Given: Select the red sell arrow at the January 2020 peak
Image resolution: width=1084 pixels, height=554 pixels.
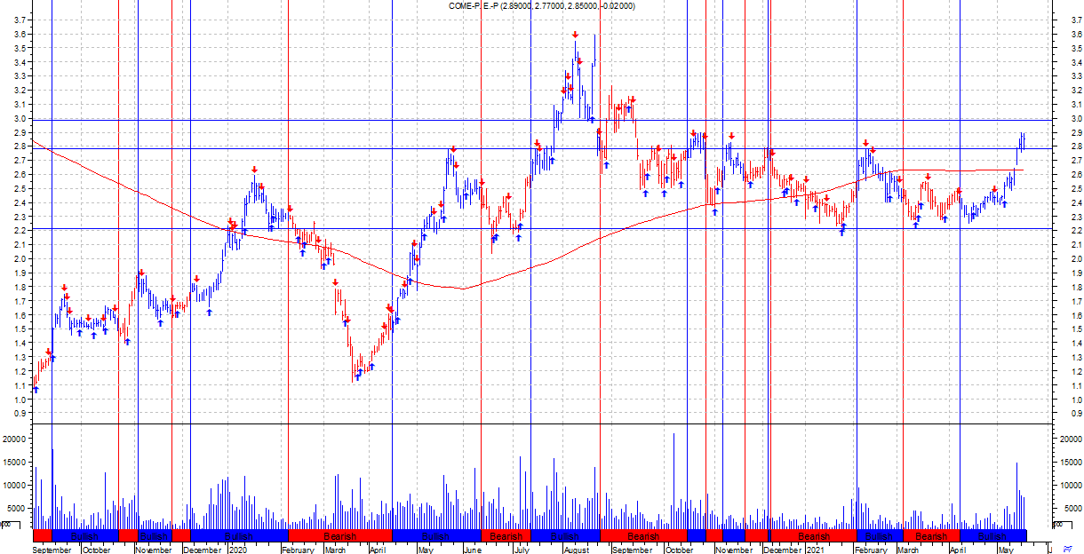Looking at the screenshot, I should coord(254,170).
